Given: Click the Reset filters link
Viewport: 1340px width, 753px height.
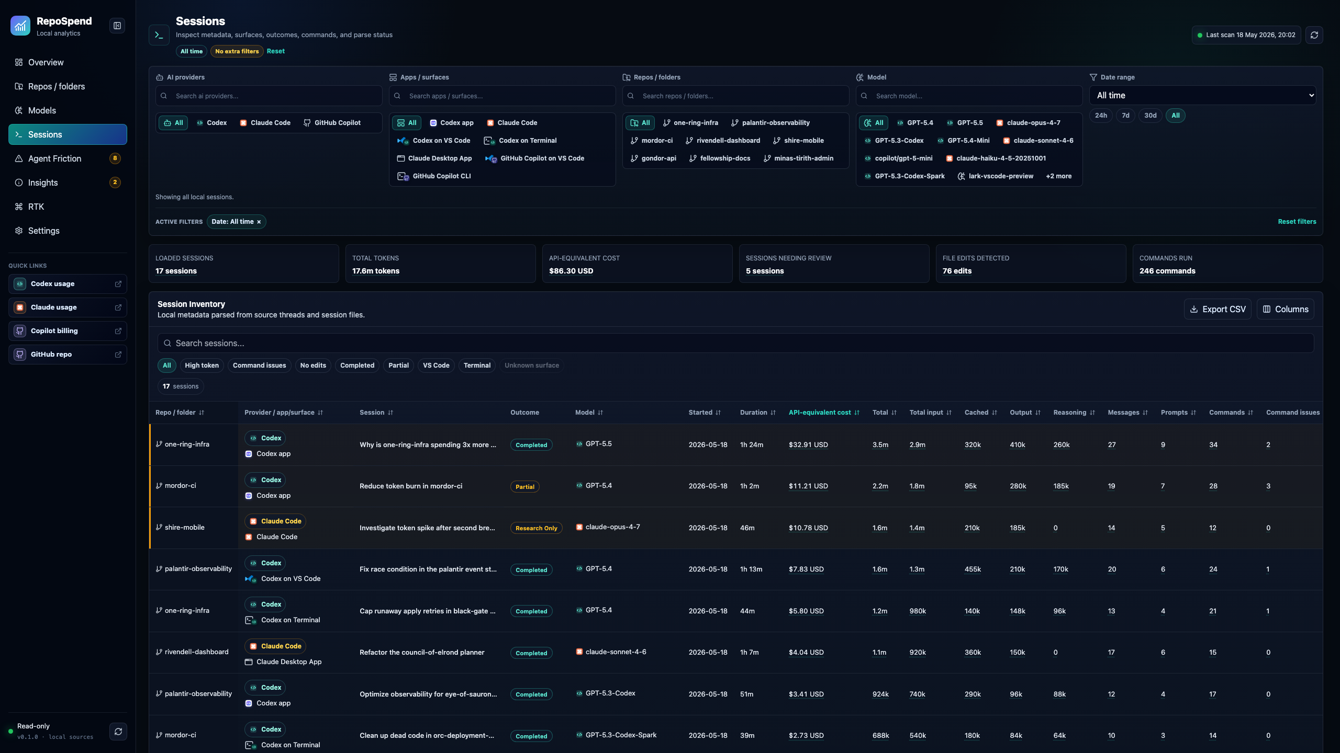Looking at the screenshot, I should (1297, 222).
